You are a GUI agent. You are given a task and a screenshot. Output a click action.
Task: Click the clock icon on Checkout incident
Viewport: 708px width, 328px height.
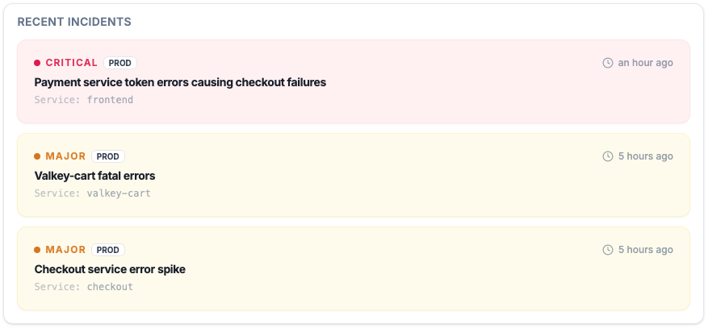(608, 250)
